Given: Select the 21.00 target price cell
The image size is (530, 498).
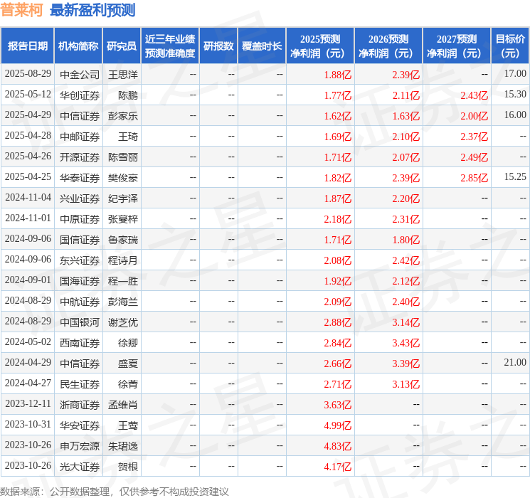Looking at the screenshot, I should point(514,363).
